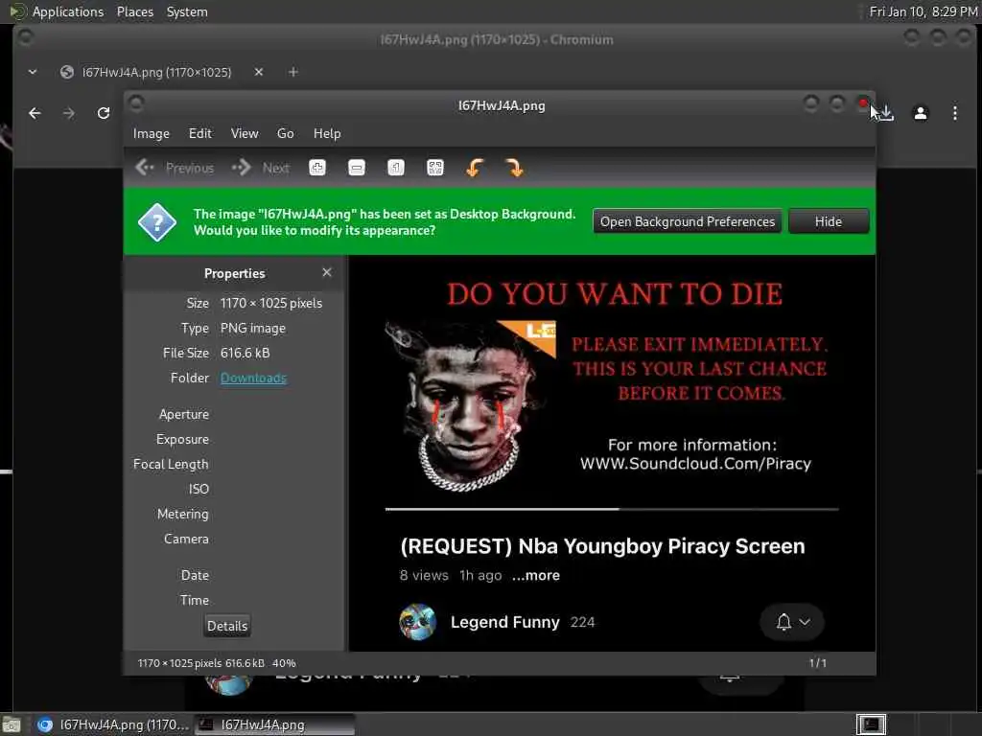
Task: Open a new Chromium tab with plus
Action: [x=293, y=72]
